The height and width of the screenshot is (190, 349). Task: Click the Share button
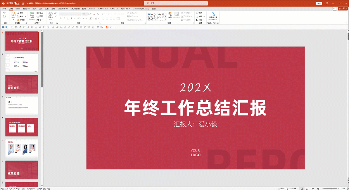(342, 9)
